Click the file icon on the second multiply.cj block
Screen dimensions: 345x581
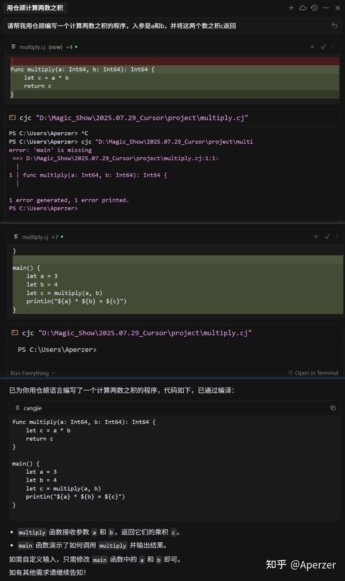coord(16,236)
